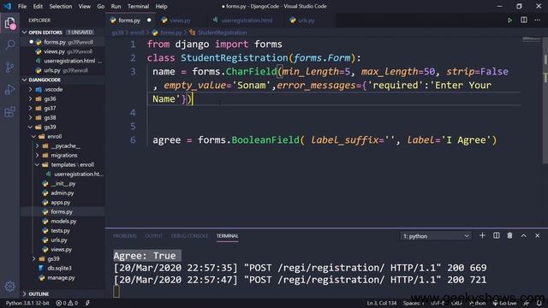
Task: Open the Search view icon
Action: (x=9, y=44)
